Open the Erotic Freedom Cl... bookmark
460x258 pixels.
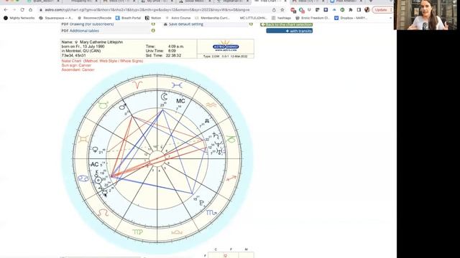(x=313, y=18)
